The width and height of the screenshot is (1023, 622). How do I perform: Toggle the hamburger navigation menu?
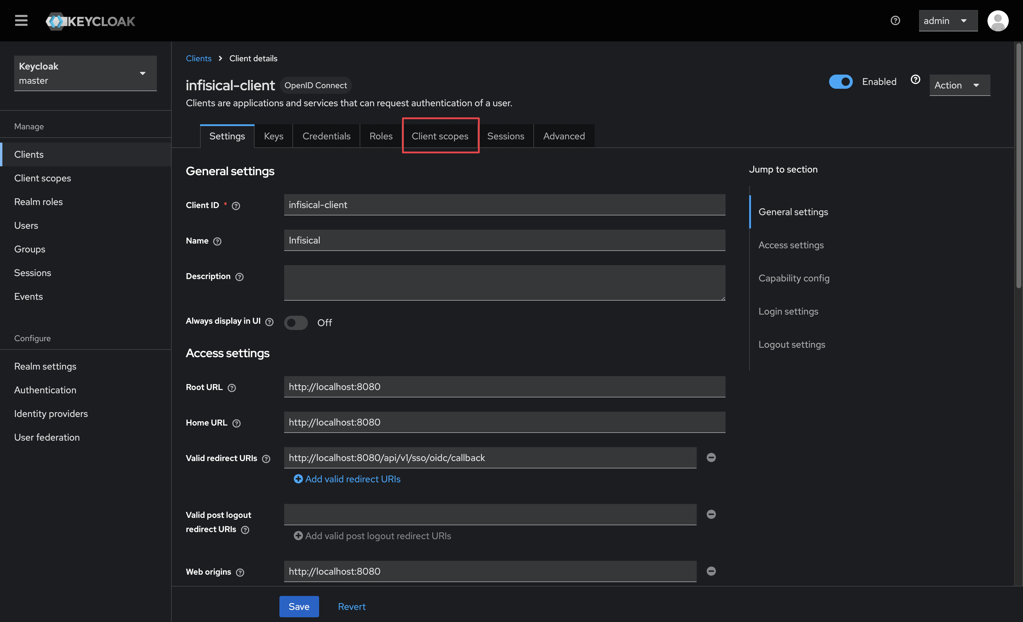(21, 21)
